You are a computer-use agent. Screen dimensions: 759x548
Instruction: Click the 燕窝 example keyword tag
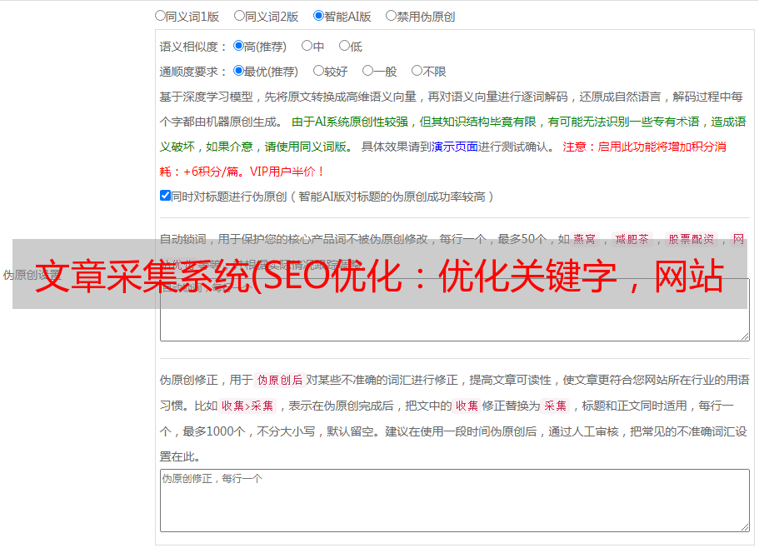(584, 239)
